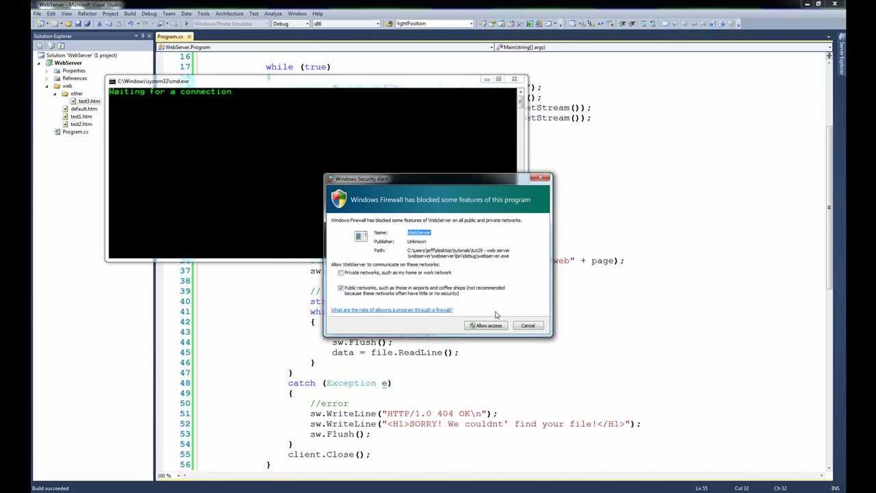876x493 pixels.
Task: Click the cmd.exe console window icon
Action: 112,81
